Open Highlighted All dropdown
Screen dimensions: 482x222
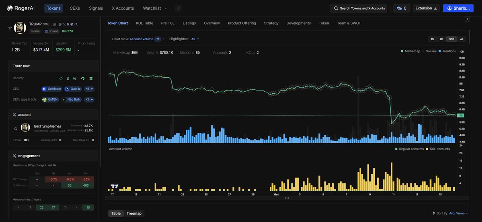pos(184,39)
